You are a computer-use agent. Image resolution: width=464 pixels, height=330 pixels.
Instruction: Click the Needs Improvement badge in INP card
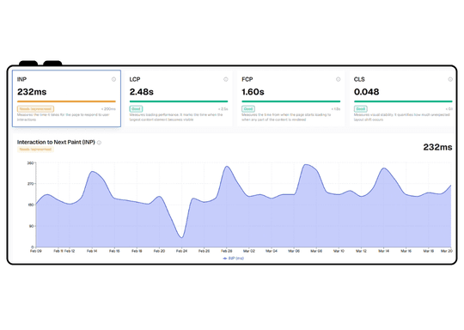pyautogui.click(x=35, y=109)
